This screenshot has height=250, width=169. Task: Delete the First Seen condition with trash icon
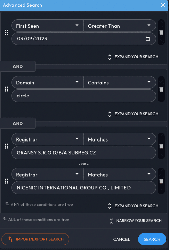(161, 32)
